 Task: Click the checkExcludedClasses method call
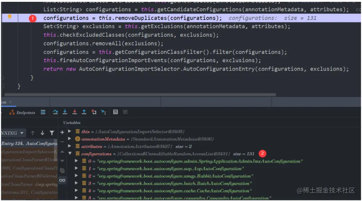(x=92, y=35)
